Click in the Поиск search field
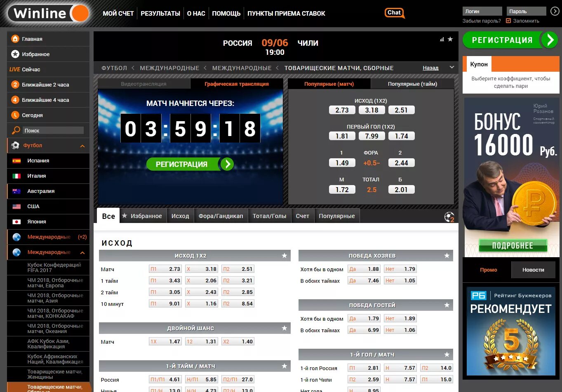The height and width of the screenshot is (392, 562). coord(53,131)
